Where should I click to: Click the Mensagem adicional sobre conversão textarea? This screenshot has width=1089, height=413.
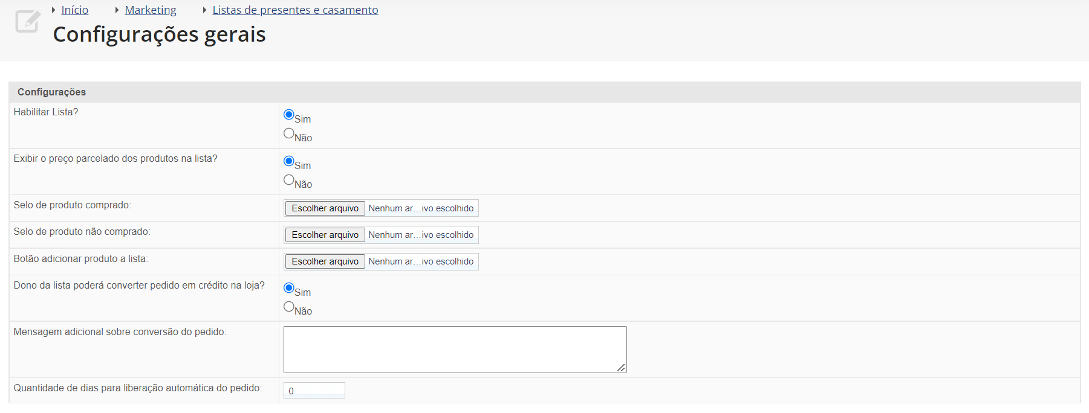click(455, 350)
